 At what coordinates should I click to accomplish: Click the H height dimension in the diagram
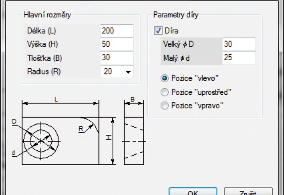point(112,140)
